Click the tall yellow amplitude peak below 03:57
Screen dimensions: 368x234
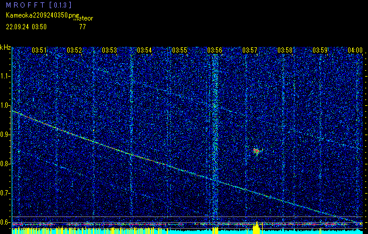point(257,228)
